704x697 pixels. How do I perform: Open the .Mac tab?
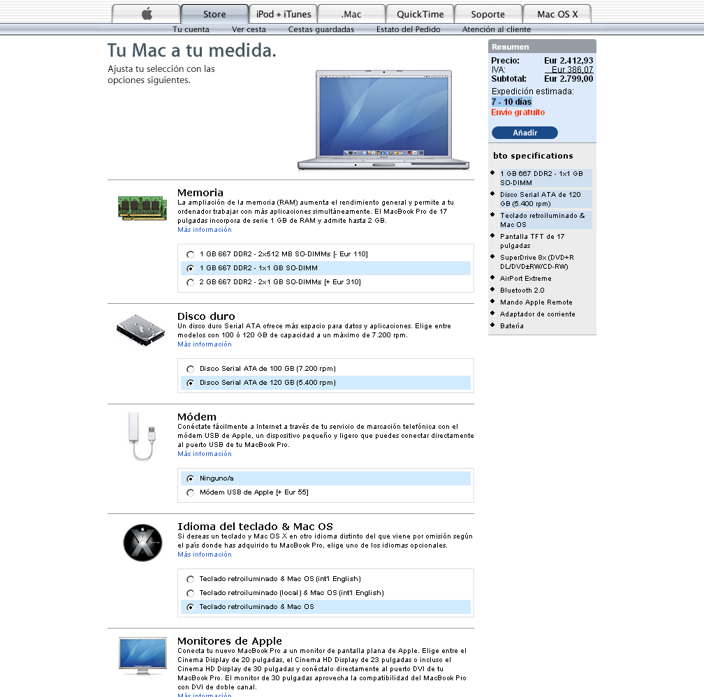tap(351, 14)
